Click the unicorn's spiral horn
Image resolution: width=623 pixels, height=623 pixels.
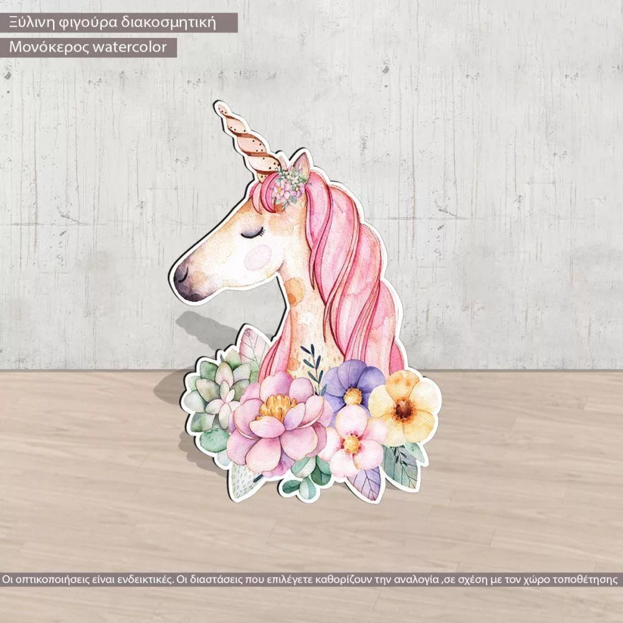(x=245, y=141)
